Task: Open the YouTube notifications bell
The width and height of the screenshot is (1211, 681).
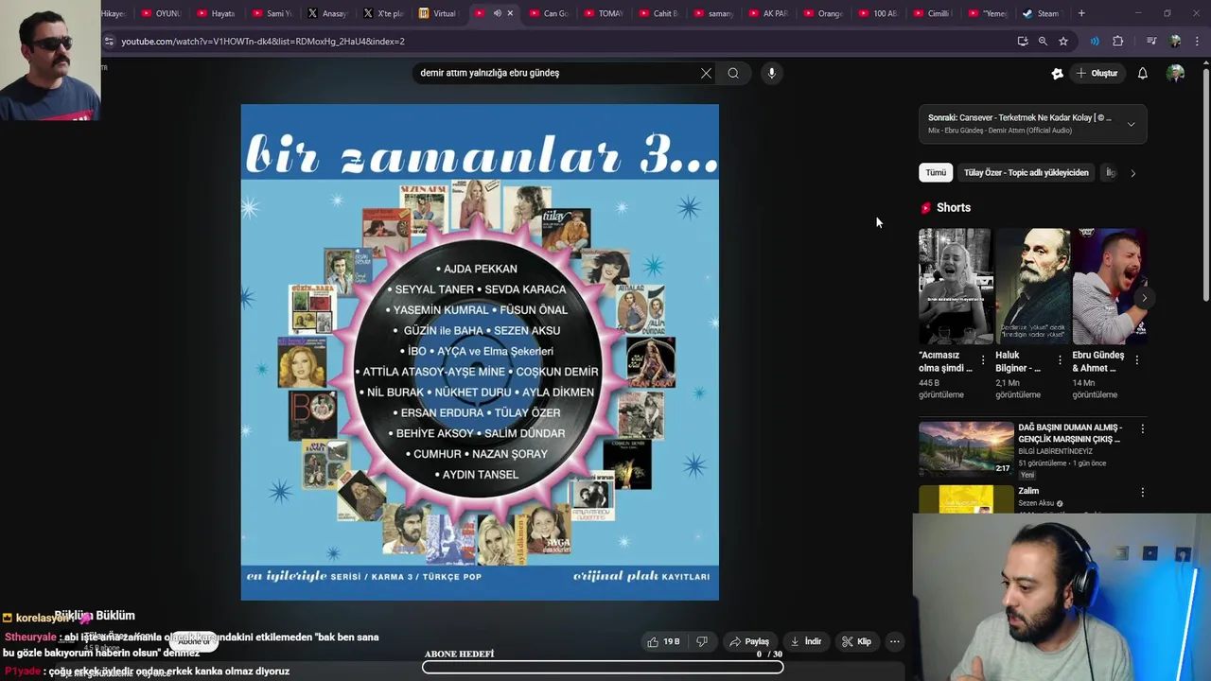Action: [x=1143, y=73]
